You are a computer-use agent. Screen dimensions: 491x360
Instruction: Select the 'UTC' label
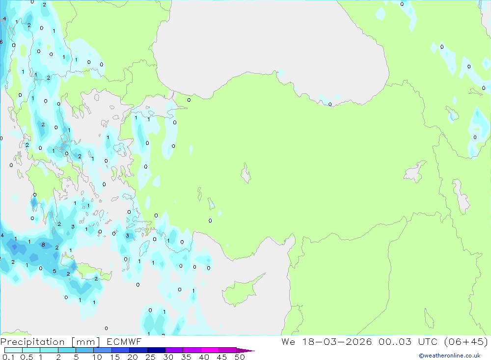click(428, 341)
